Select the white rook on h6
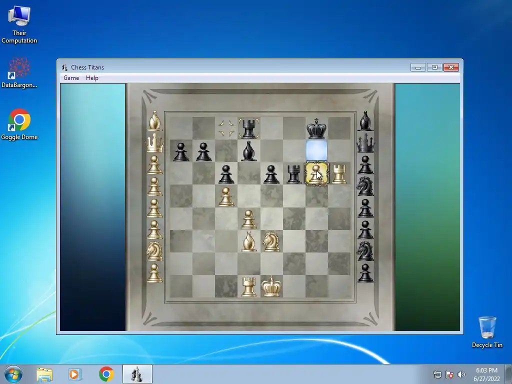The width and height of the screenshot is (512, 384). pos(339,174)
